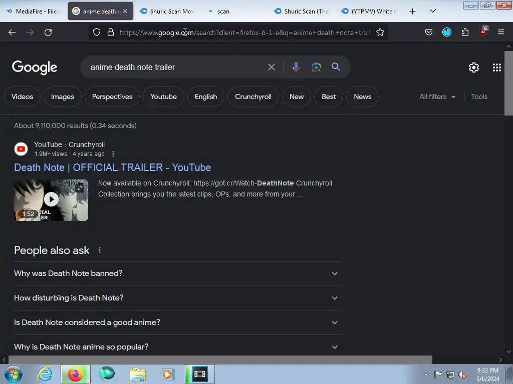The width and height of the screenshot is (513, 384).
Task: Open the media player taskbar icon
Action: tap(168, 374)
